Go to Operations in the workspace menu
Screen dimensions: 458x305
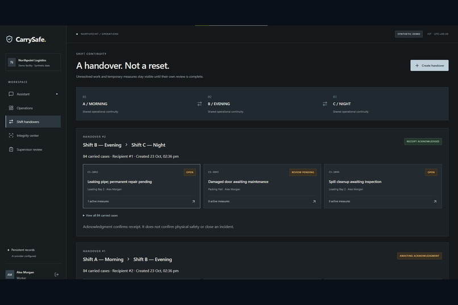click(x=33, y=108)
